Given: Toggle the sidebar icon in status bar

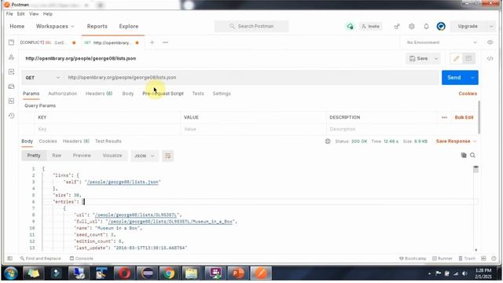Looking at the screenshot, I should [x=10, y=259].
